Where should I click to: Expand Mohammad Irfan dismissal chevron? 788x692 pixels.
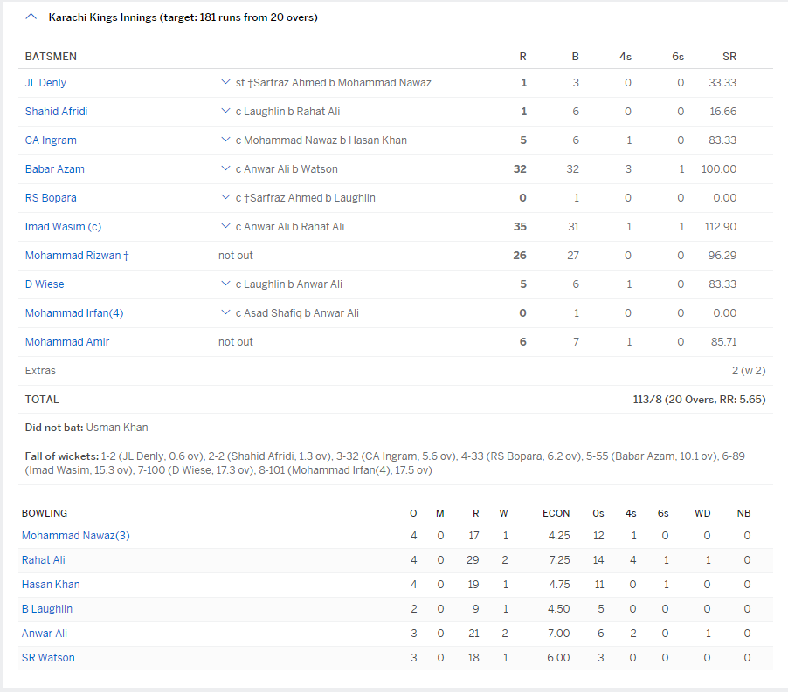[225, 313]
